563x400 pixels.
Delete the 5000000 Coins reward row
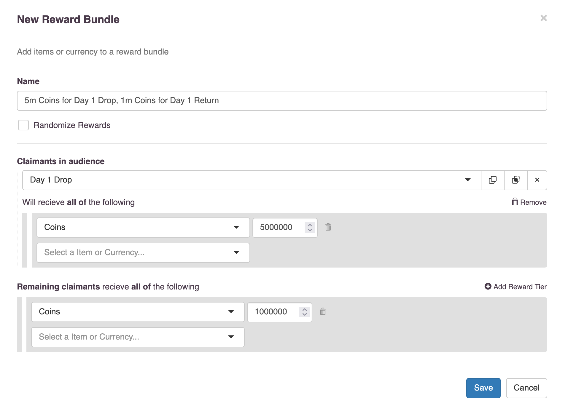pyautogui.click(x=328, y=227)
